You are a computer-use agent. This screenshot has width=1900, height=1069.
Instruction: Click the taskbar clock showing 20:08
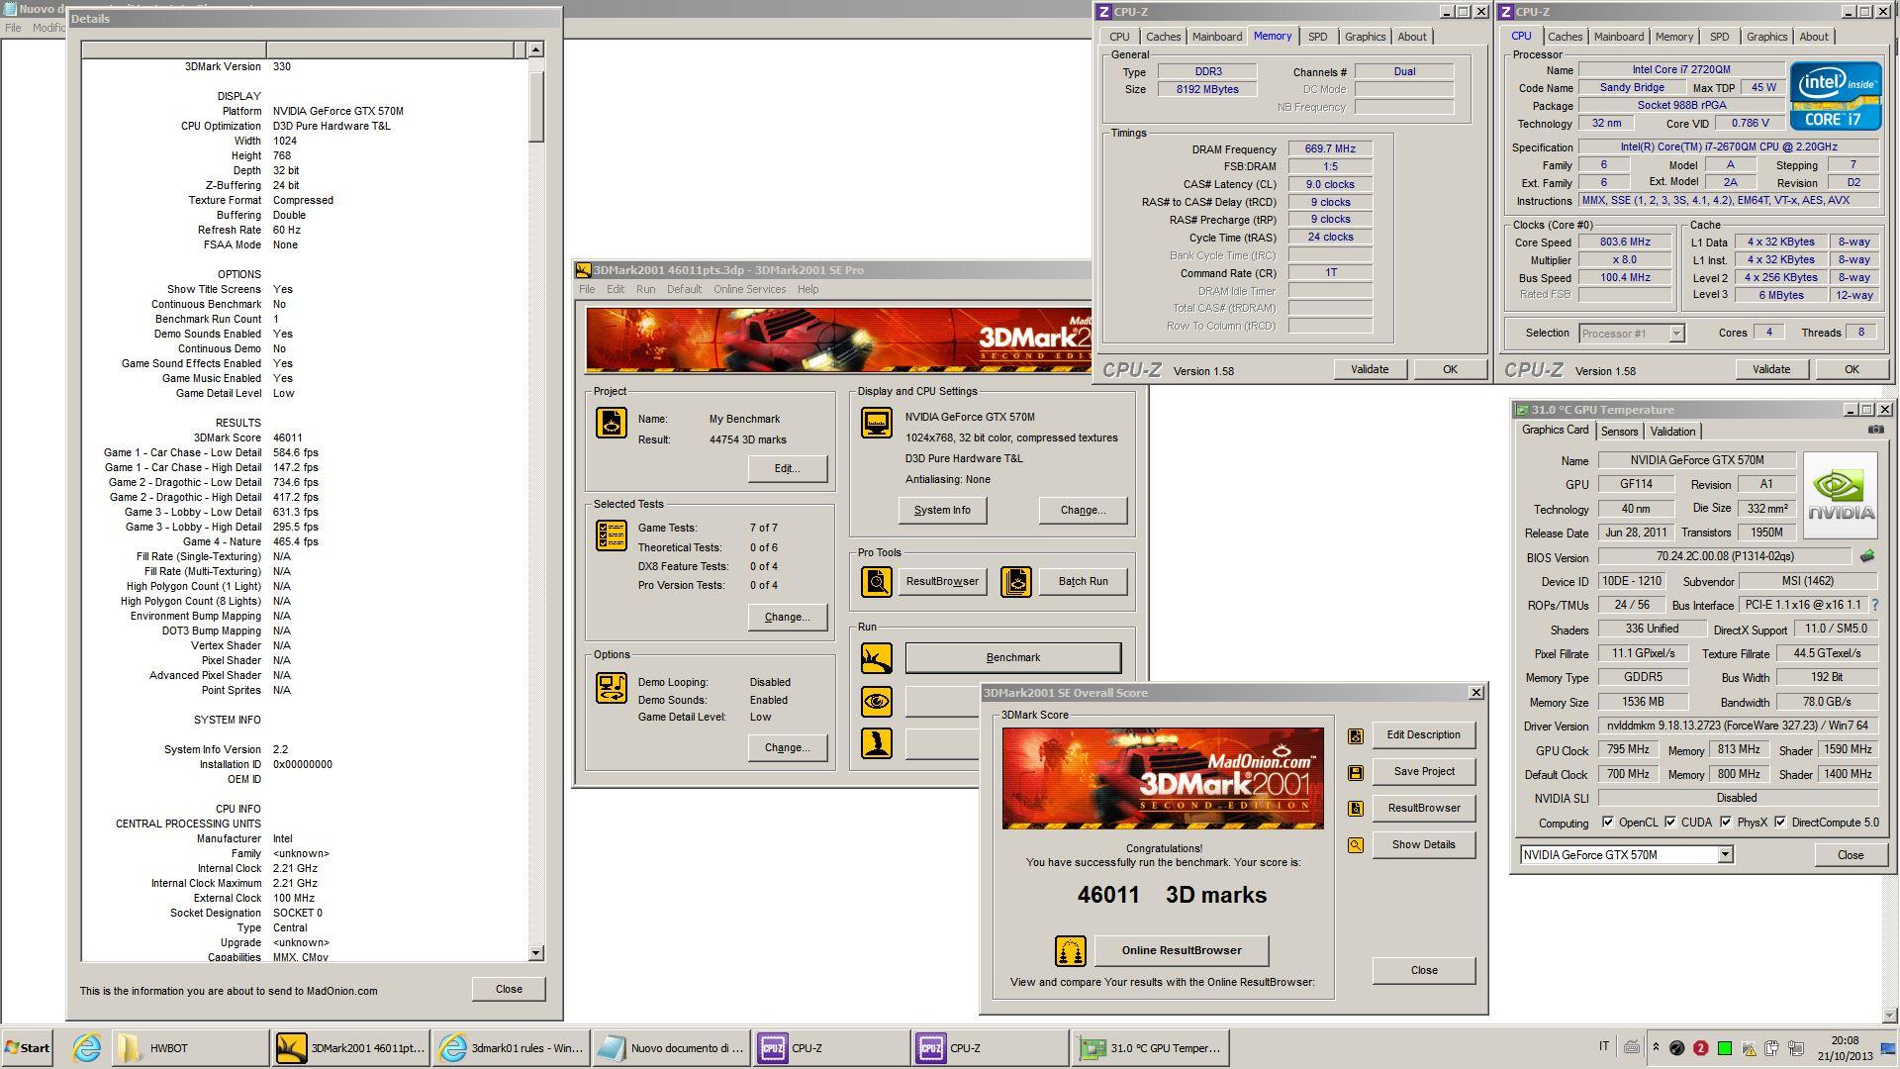[1845, 1048]
